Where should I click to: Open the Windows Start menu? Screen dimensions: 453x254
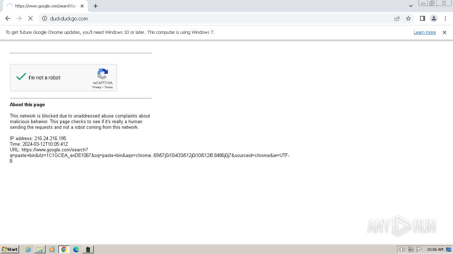click(x=10, y=249)
